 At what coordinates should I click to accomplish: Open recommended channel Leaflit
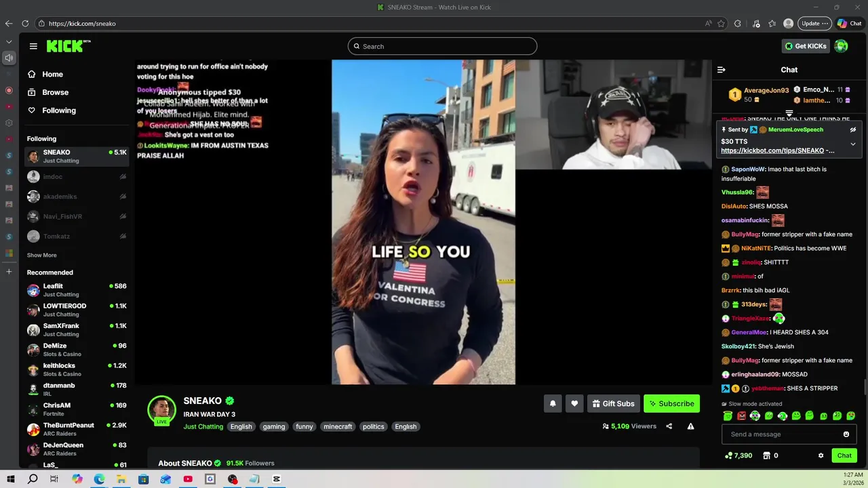point(76,290)
